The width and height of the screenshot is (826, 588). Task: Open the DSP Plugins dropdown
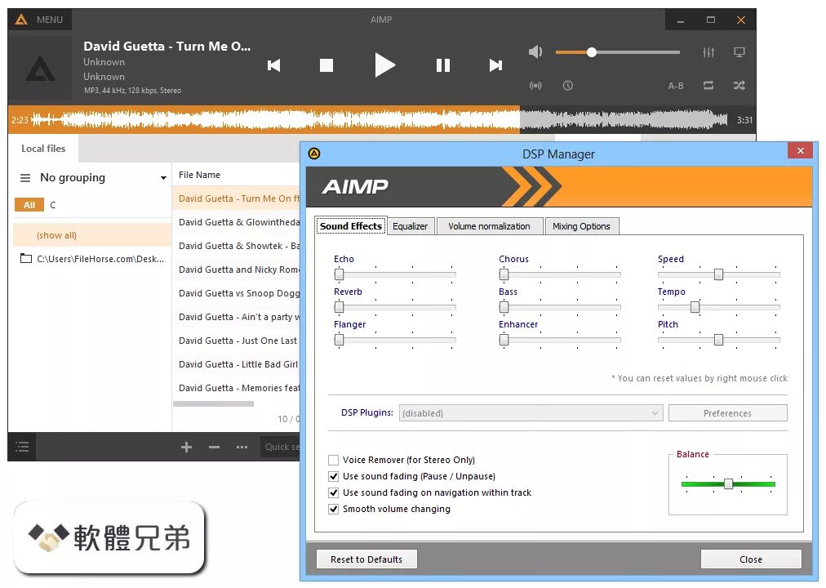click(x=531, y=413)
